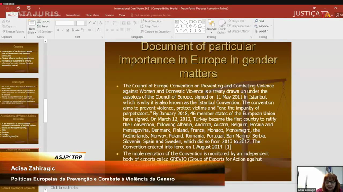The height and width of the screenshot is (192, 343).
Task: Click the Increase Font Size icon
Action: pos(90,23)
